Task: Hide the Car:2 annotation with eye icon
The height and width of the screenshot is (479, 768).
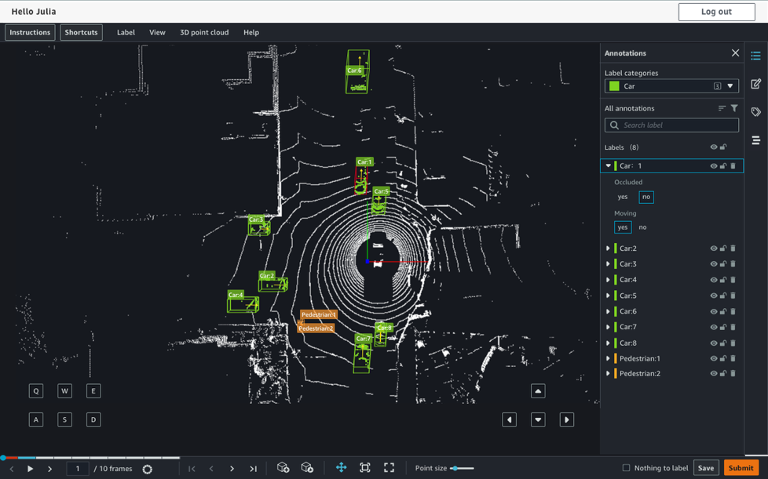Action: (x=713, y=249)
